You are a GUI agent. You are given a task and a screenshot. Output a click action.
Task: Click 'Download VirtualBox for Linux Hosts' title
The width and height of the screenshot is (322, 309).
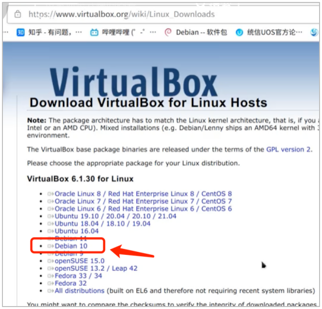pos(148,102)
